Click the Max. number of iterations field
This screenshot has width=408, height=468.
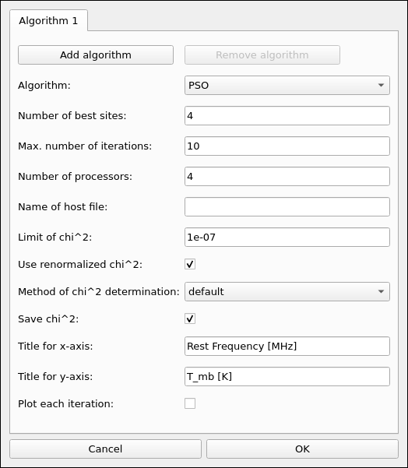pos(287,146)
